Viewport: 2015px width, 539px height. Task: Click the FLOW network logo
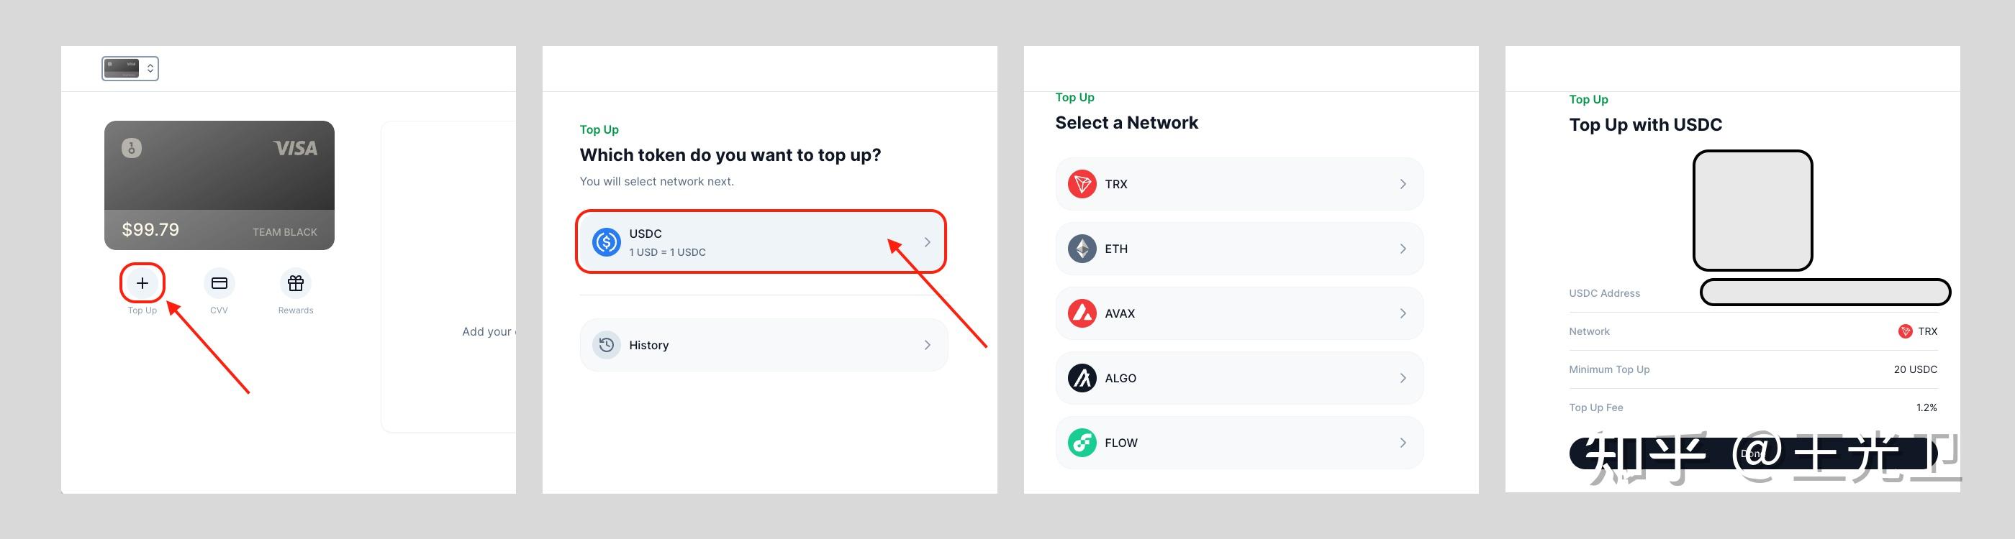[1082, 443]
